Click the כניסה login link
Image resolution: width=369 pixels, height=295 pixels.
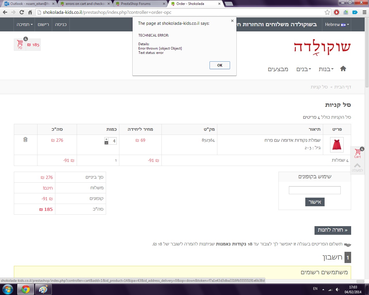[x=61, y=24]
